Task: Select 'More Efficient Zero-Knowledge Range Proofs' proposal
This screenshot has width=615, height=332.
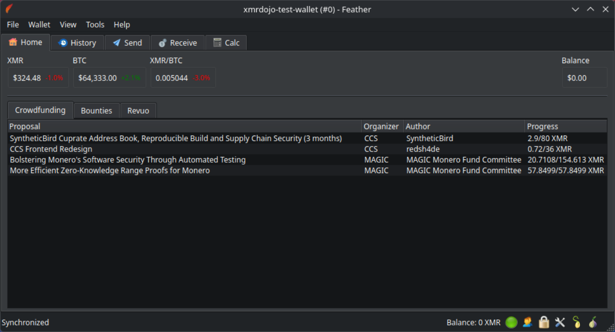Action: [x=110, y=171]
